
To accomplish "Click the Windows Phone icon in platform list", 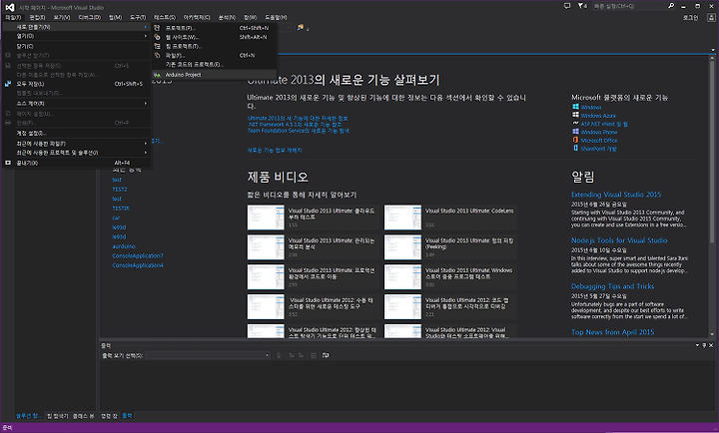I will coord(575,132).
